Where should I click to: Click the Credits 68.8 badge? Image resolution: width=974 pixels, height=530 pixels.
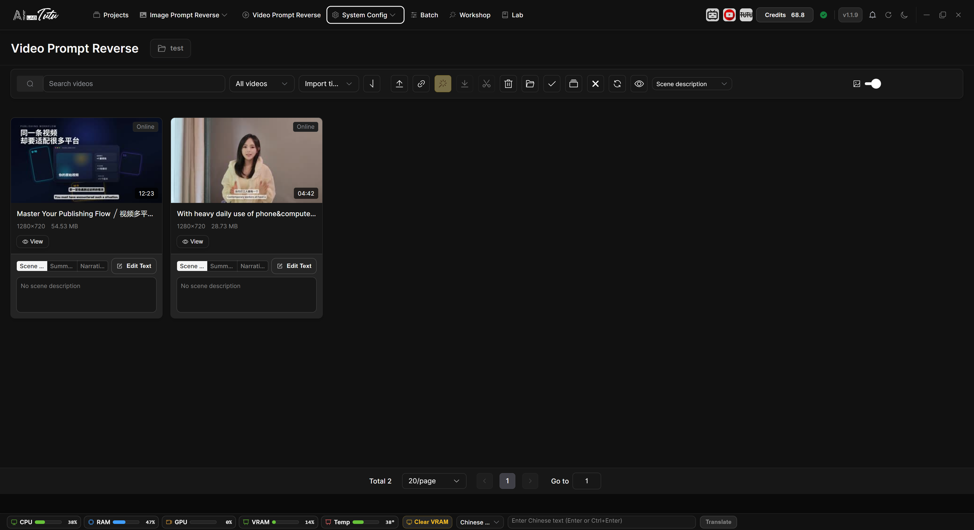785,15
